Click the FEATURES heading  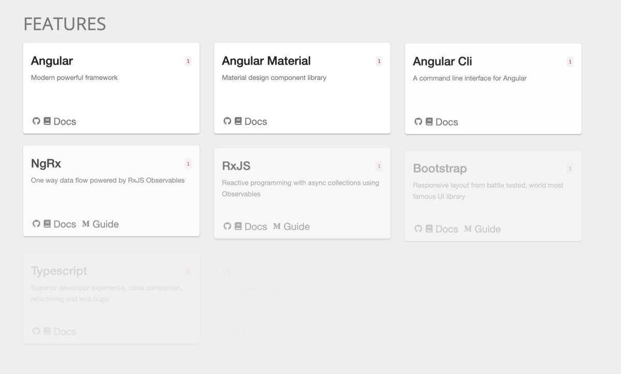65,24
